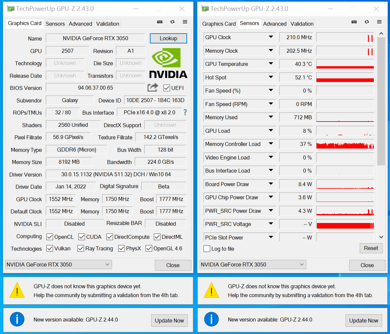Click refresh icon in left GPU-Z window
The image size is (390, 334).
[172, 22]
